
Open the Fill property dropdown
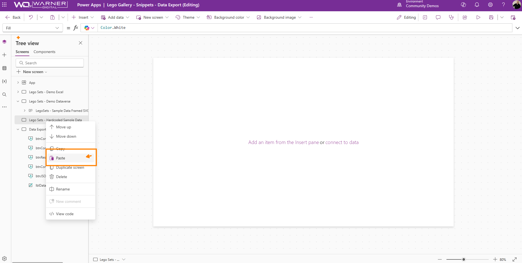(x=32, y=28)
